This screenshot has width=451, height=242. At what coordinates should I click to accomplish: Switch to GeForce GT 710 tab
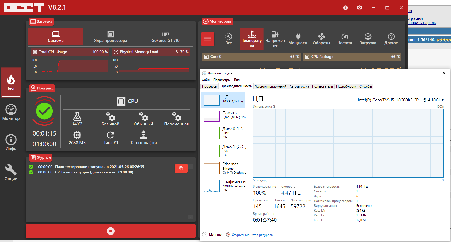click(165, 37)
